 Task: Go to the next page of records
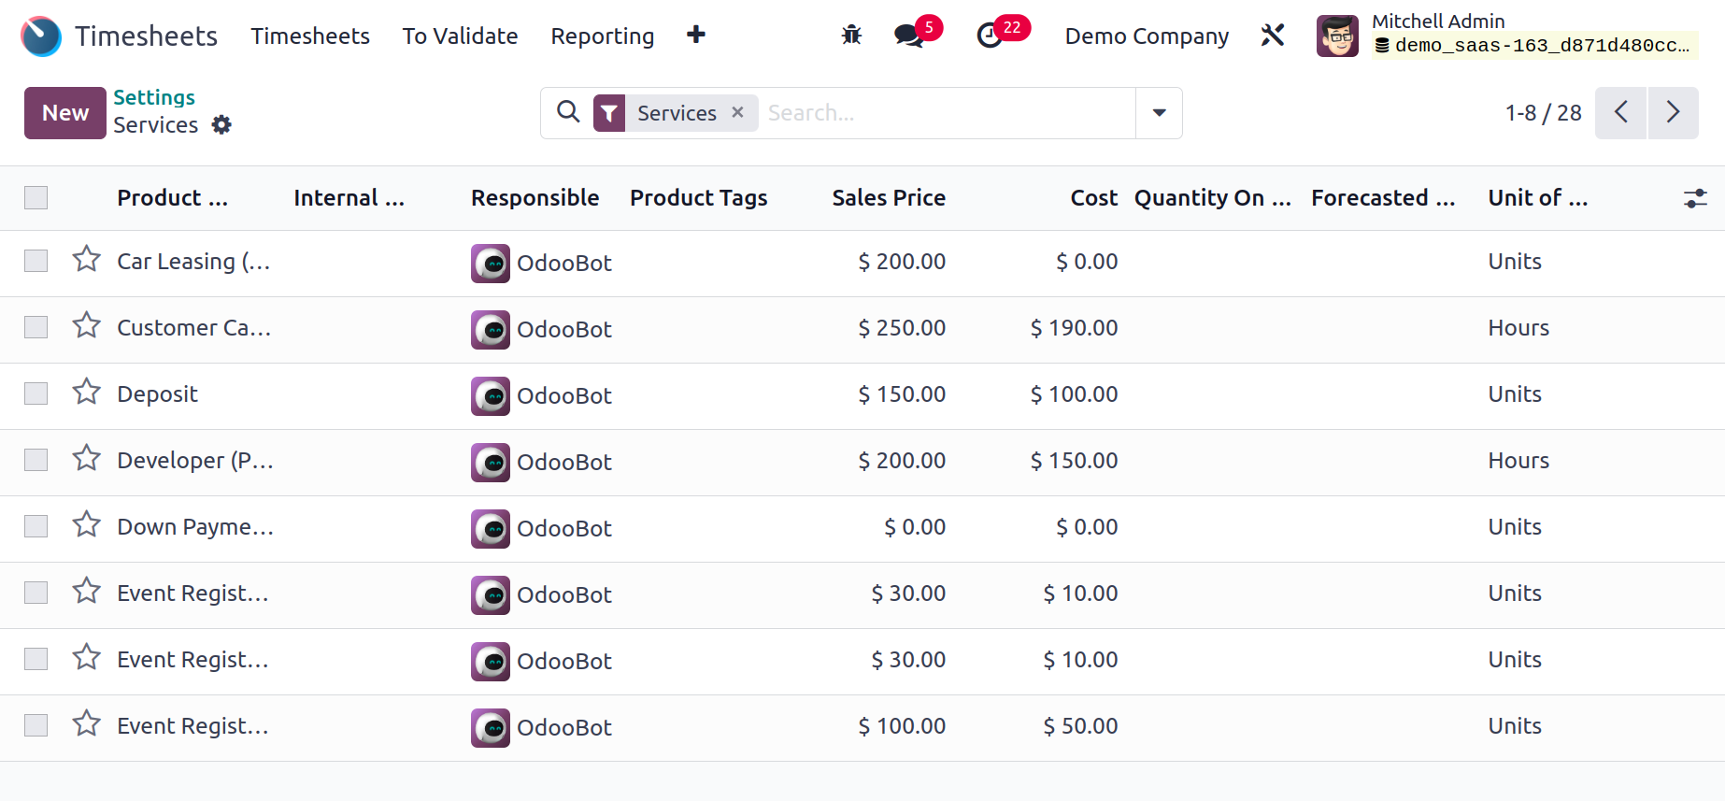click(x=1673, y=113)
